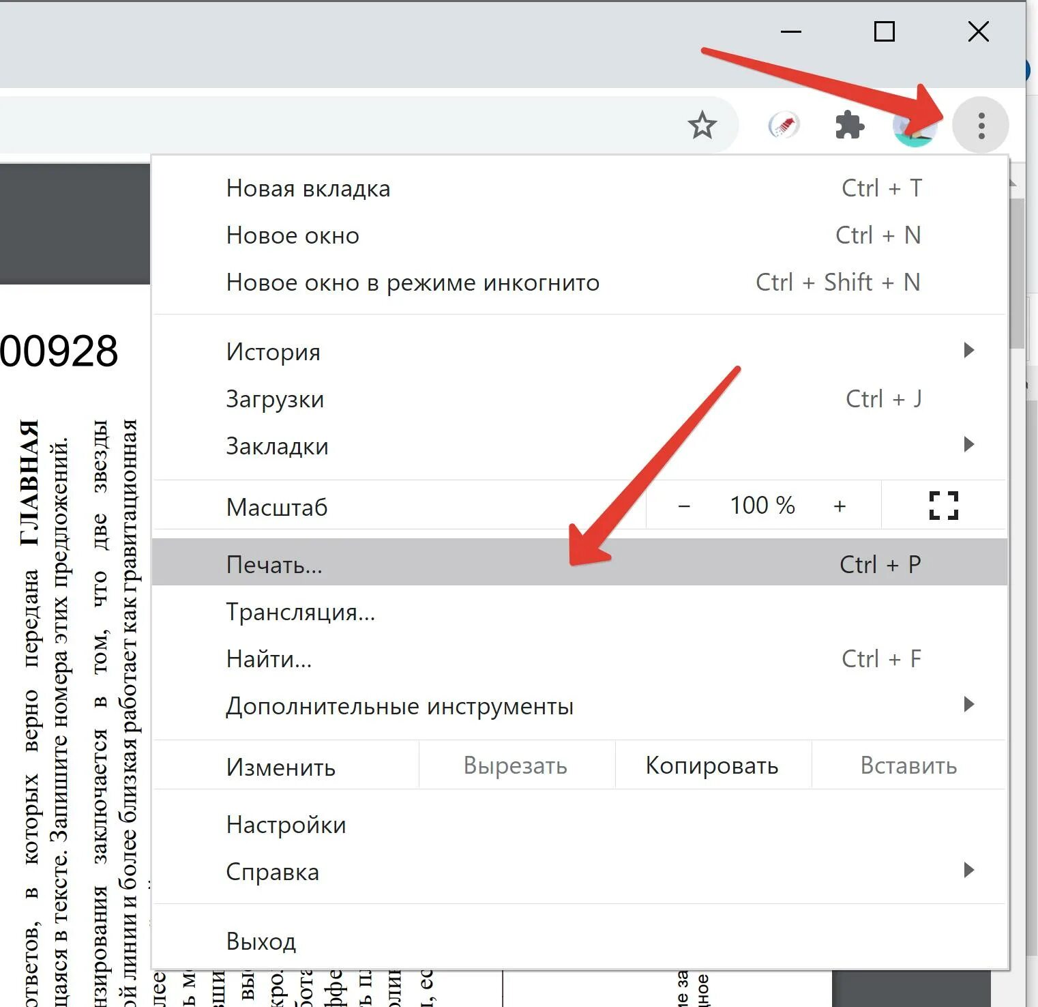Screen dimensions: 1038x1007
Task: Click the "Масштаб" label
Action: pos(277,507)
